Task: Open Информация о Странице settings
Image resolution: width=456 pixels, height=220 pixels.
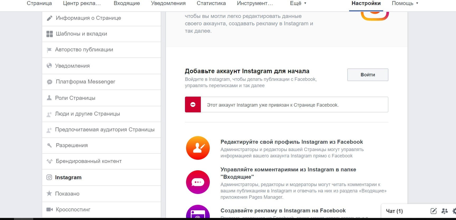Action: pos(101,18)
